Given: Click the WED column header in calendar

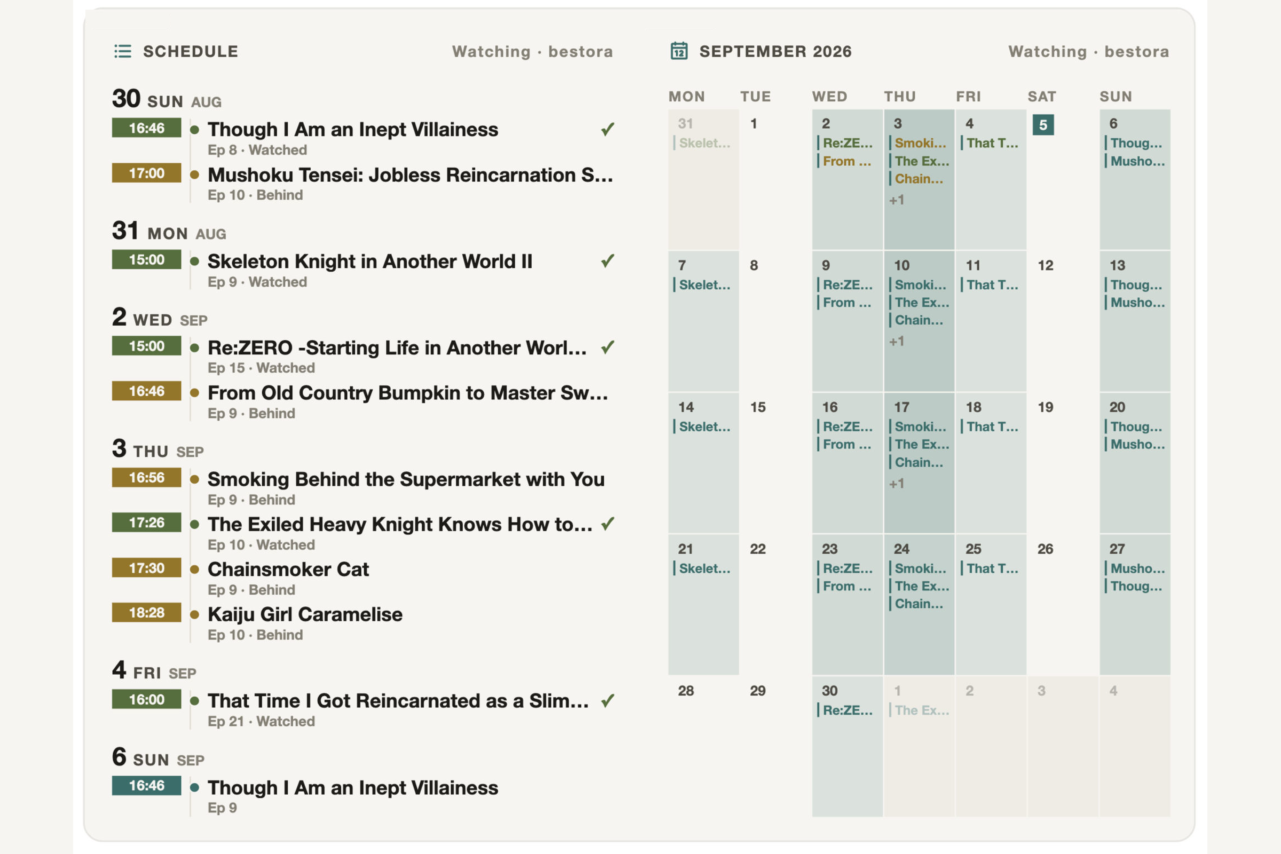Looking at the screenshot, I should click(829, 97).
